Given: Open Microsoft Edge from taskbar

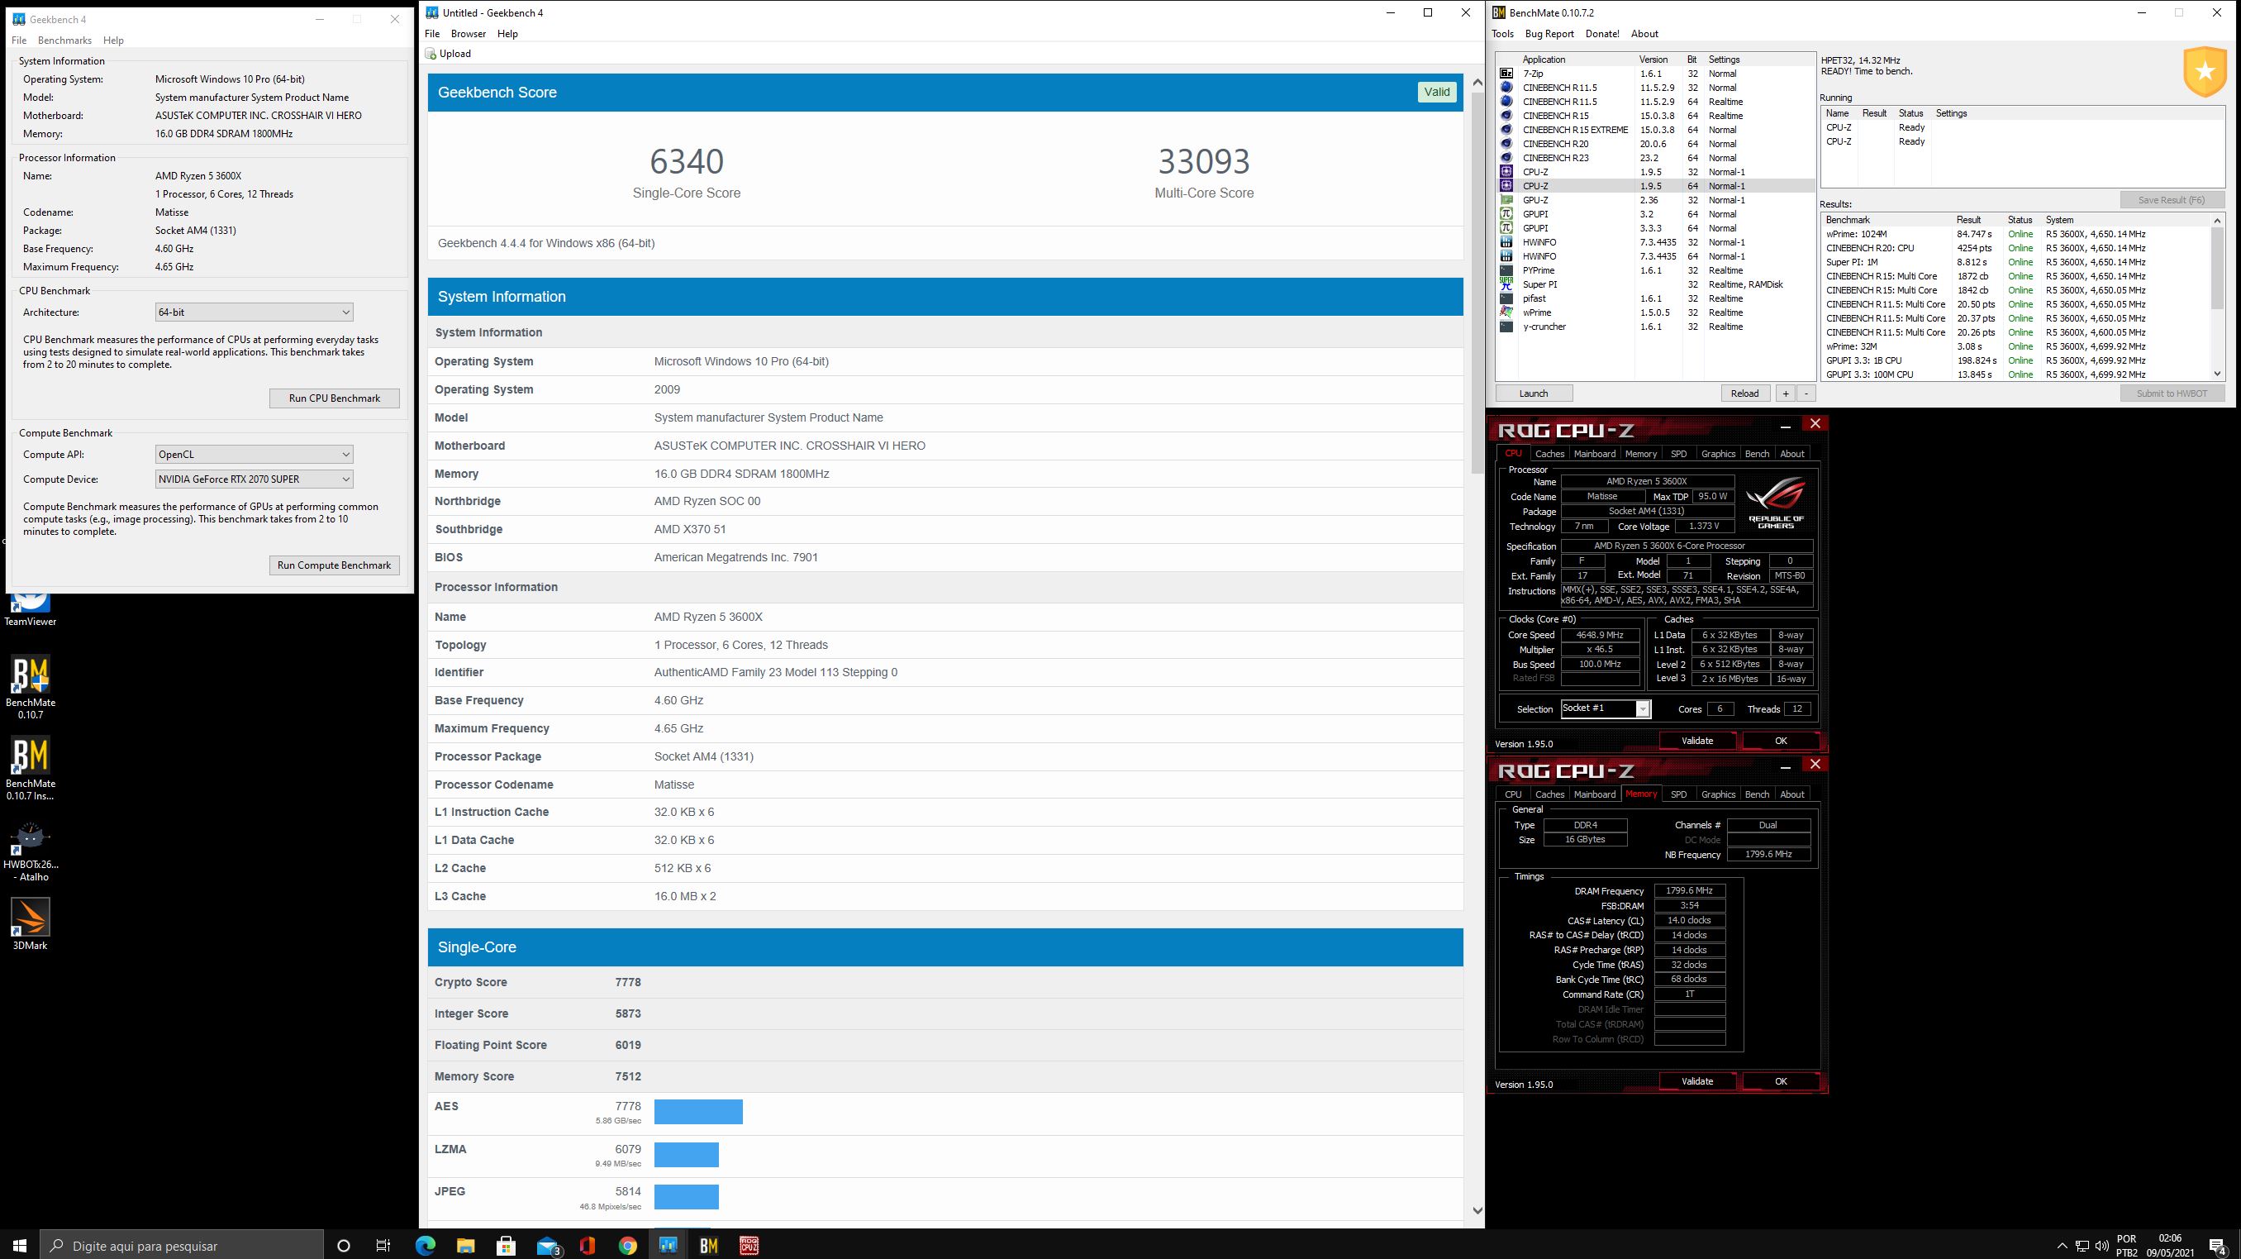Looking at the screenshot, I should coord(425,1245).
